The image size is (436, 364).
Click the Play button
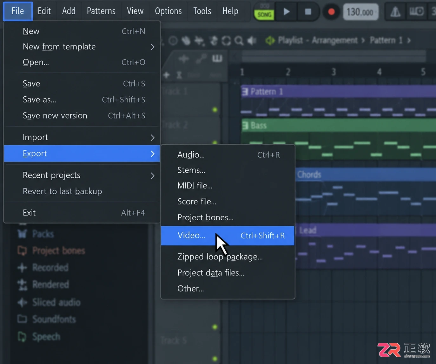tap(286, 12)
